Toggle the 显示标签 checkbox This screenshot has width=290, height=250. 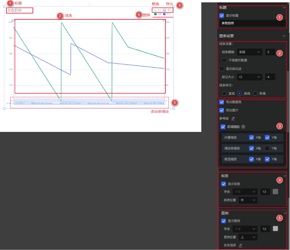pyautogui.click(x=223, y=184)
